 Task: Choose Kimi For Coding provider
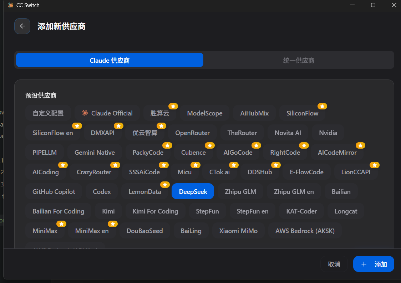(155, 211)
